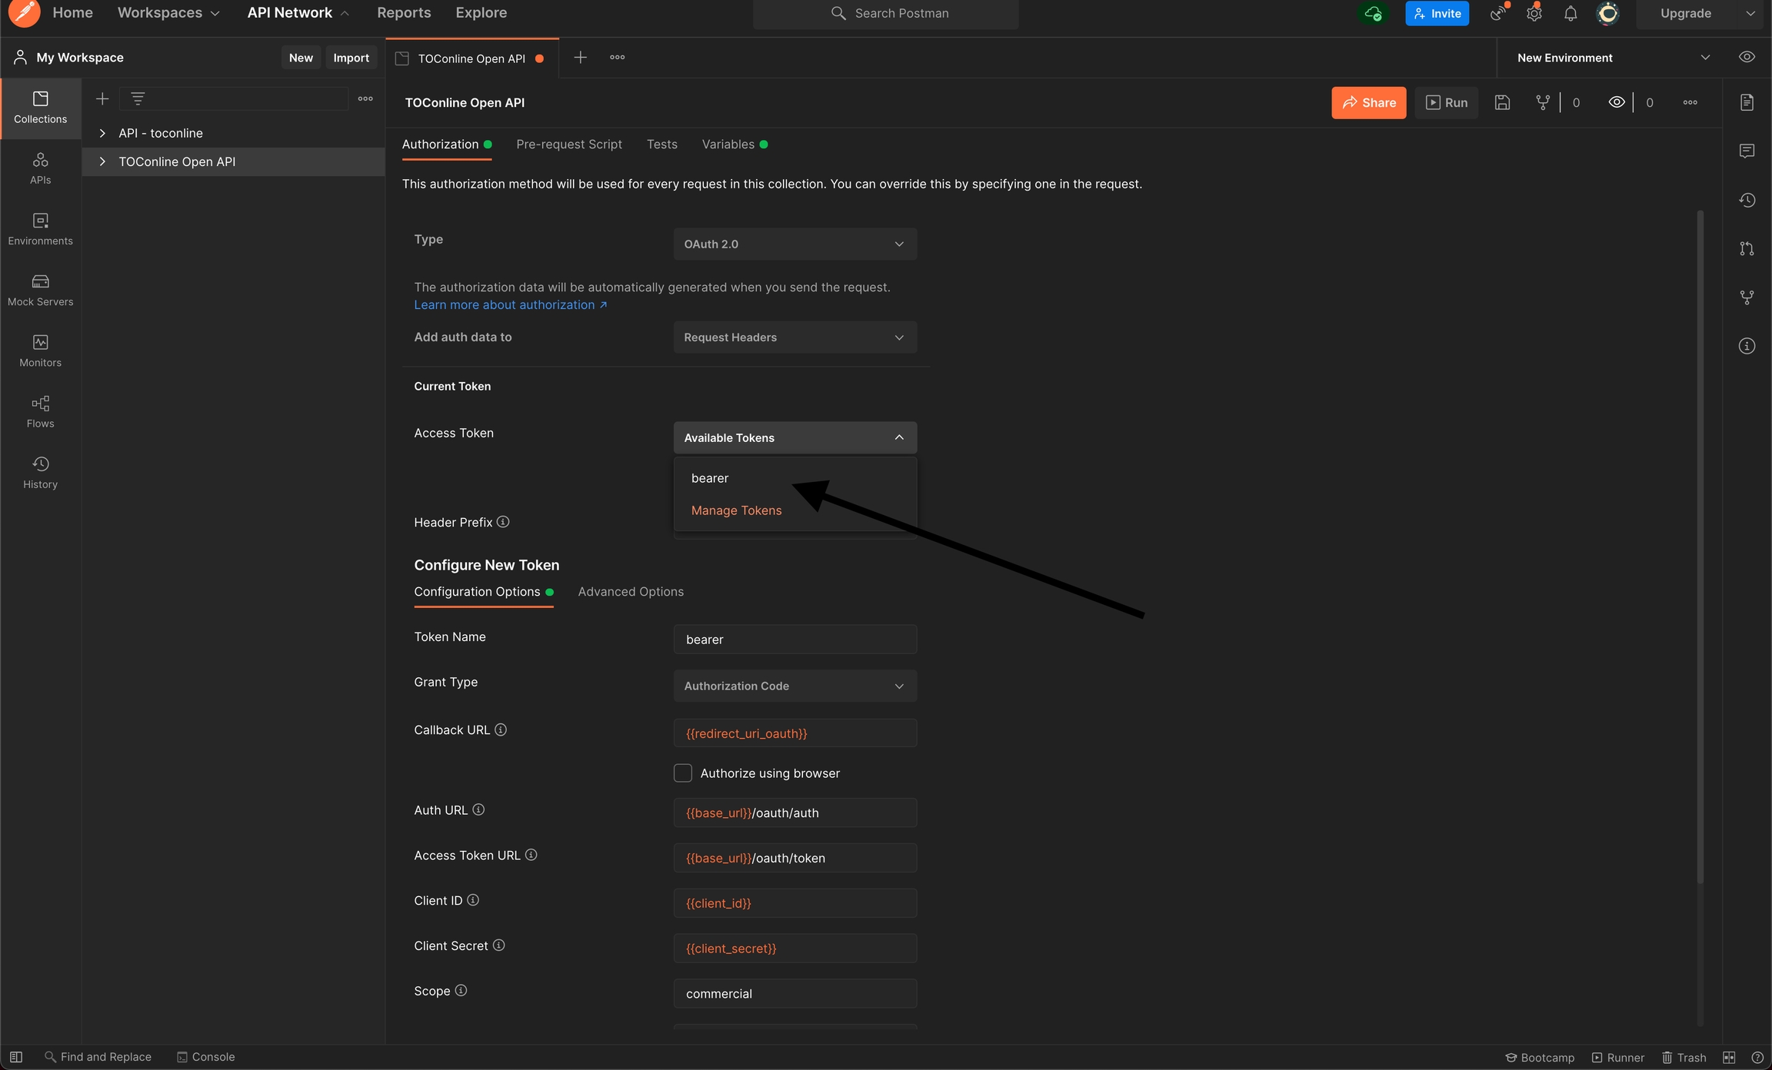Click the orange Share button
The width and height of the screenshot is (1772, 1070).
click(1368, 102)
